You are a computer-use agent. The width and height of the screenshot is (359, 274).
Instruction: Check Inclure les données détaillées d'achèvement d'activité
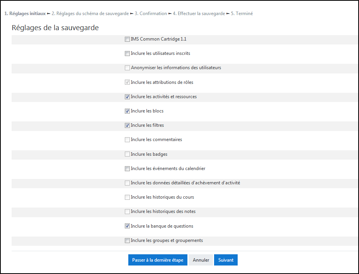click(127, 183)
